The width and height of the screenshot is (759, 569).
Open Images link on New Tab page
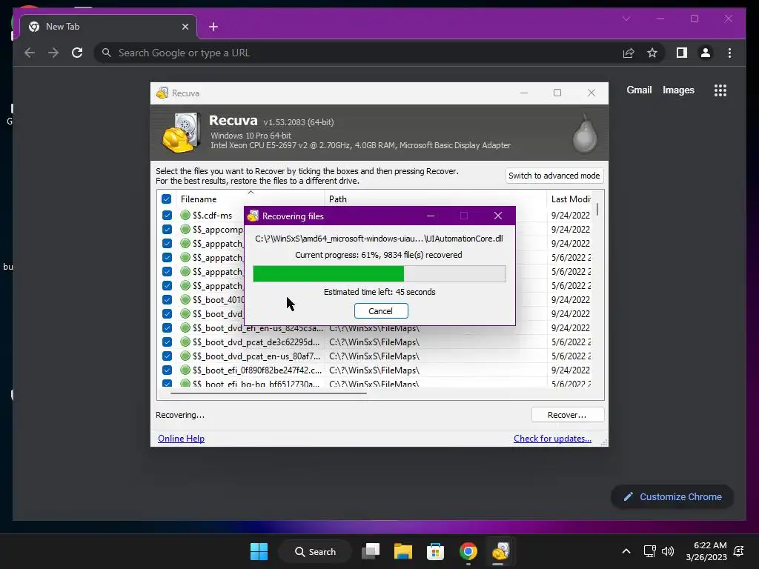click(678, 90)
